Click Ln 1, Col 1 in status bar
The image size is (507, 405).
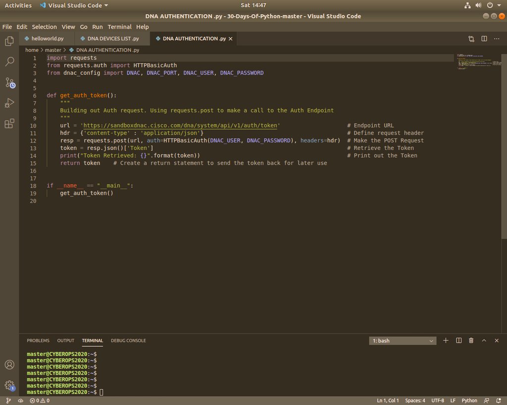pos(388,401)
